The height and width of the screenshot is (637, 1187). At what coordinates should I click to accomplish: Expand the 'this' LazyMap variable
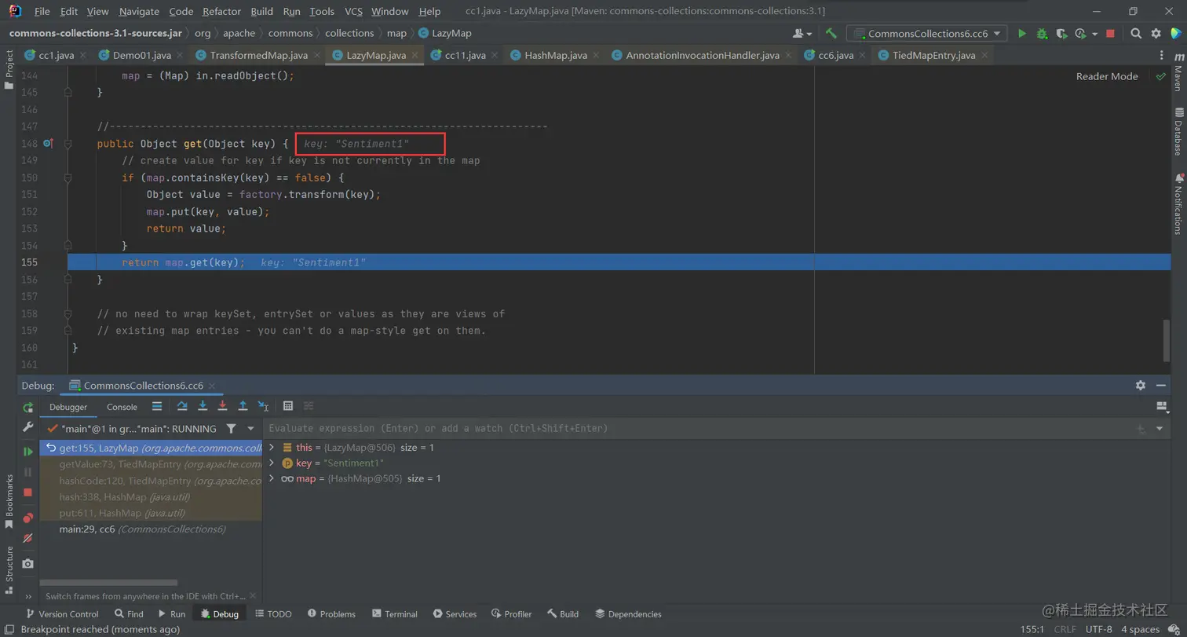(272, 447)
